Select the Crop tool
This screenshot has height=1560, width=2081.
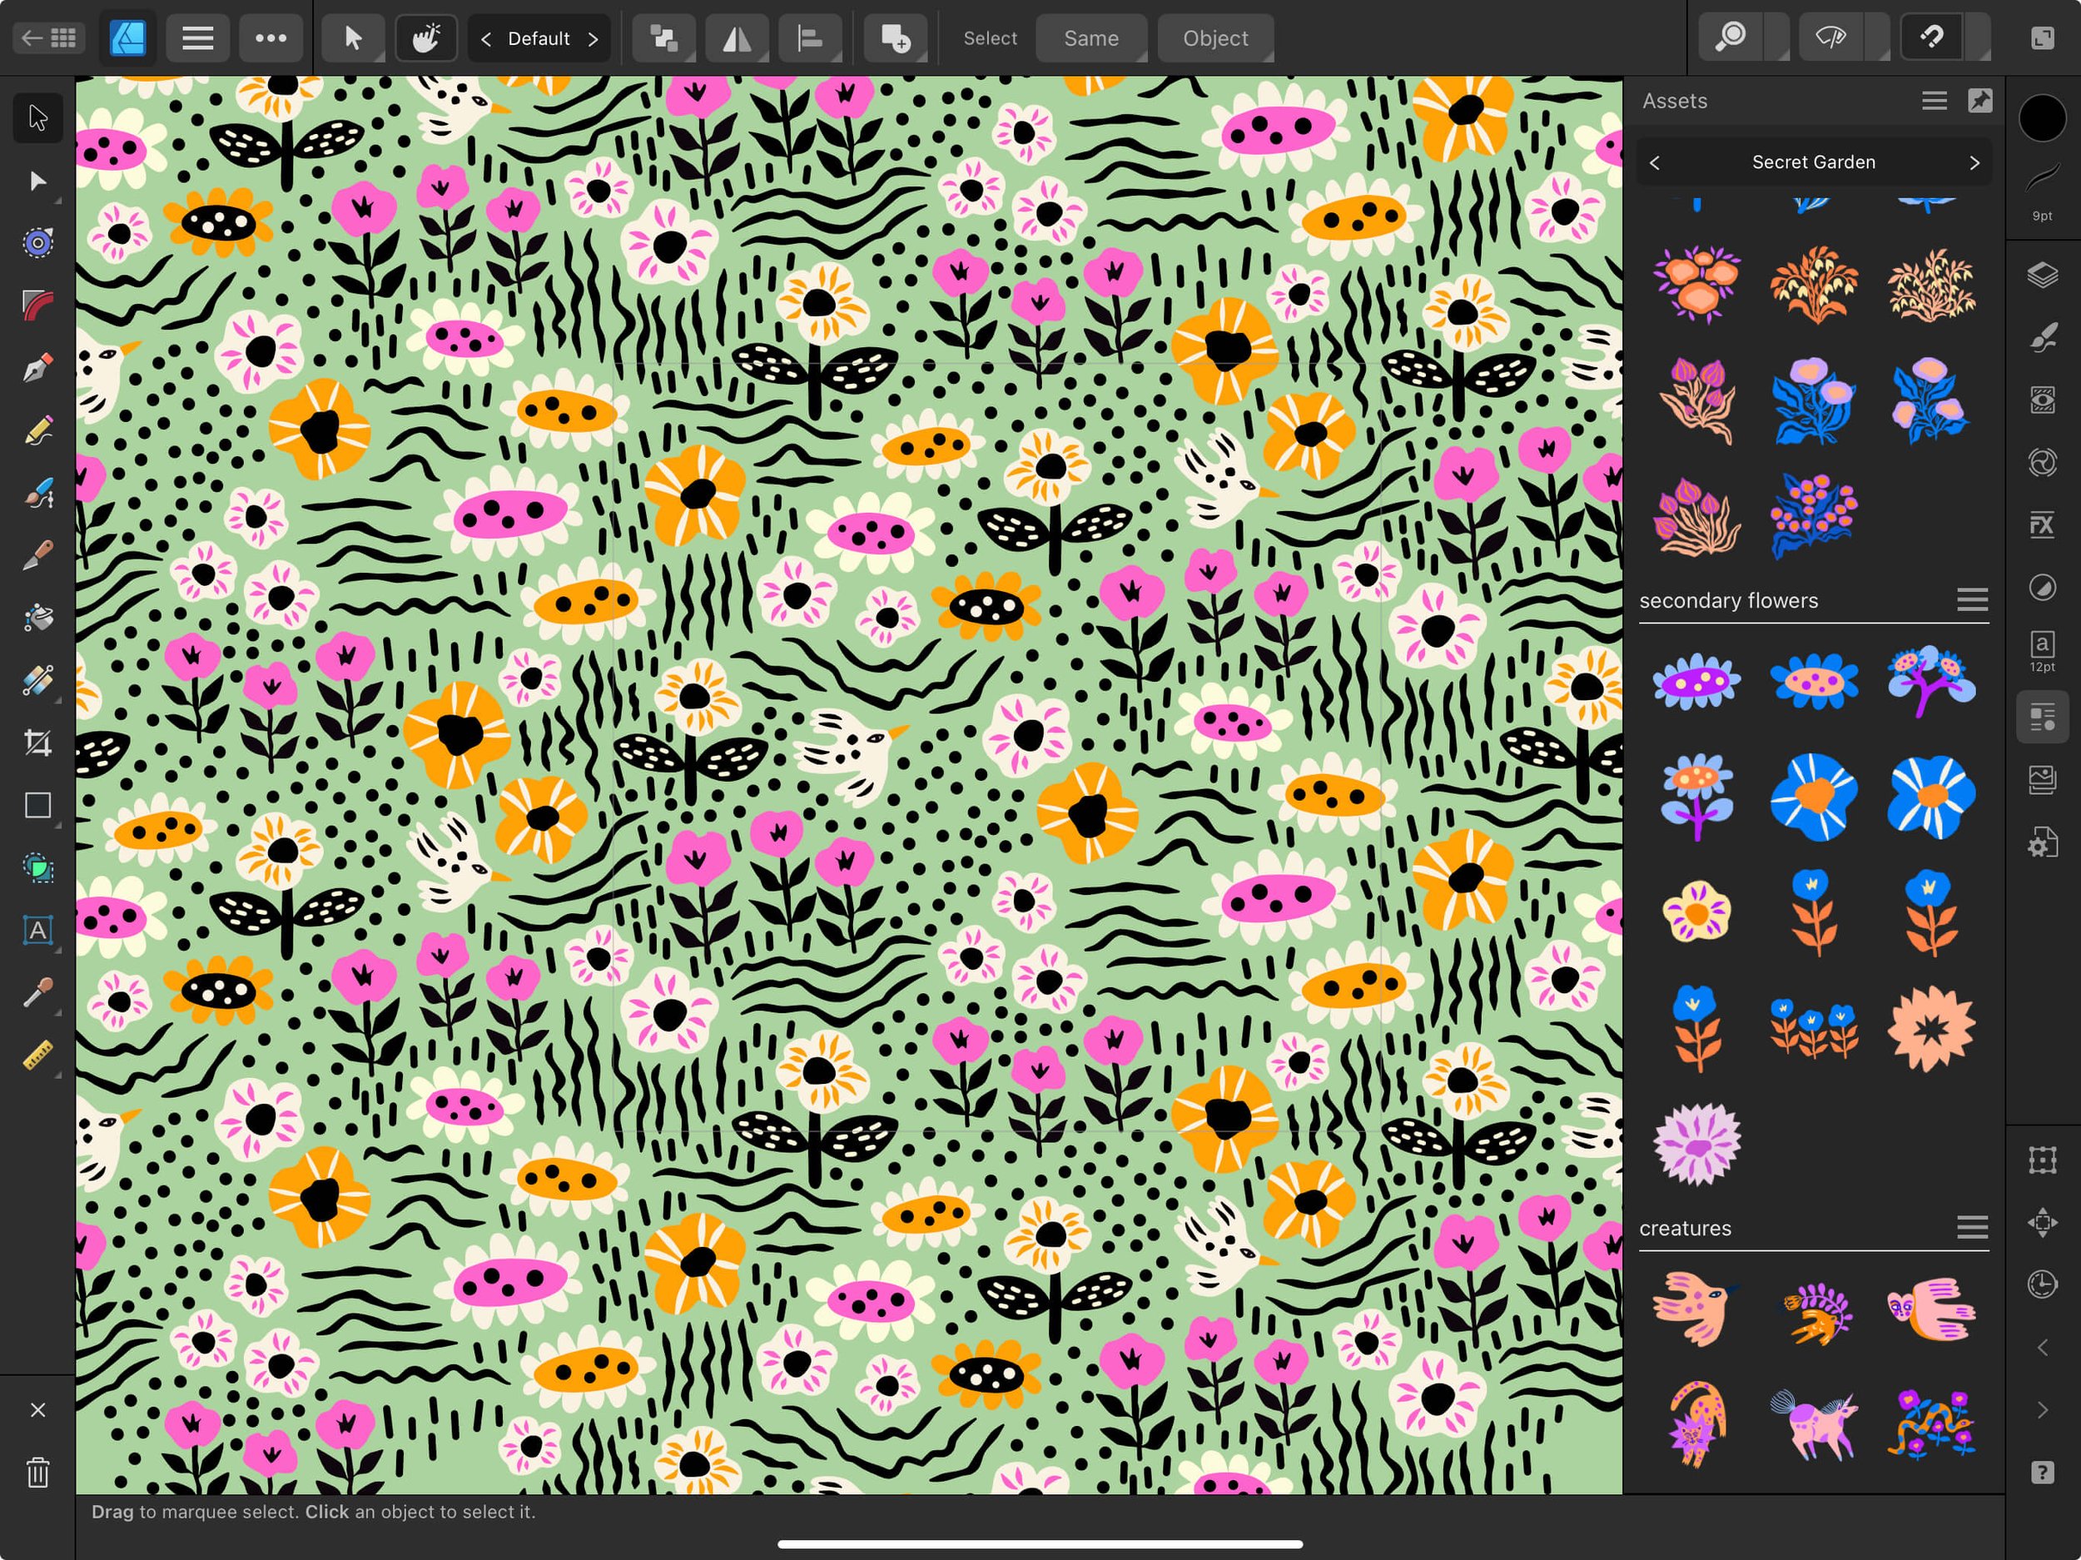(37, 743)
